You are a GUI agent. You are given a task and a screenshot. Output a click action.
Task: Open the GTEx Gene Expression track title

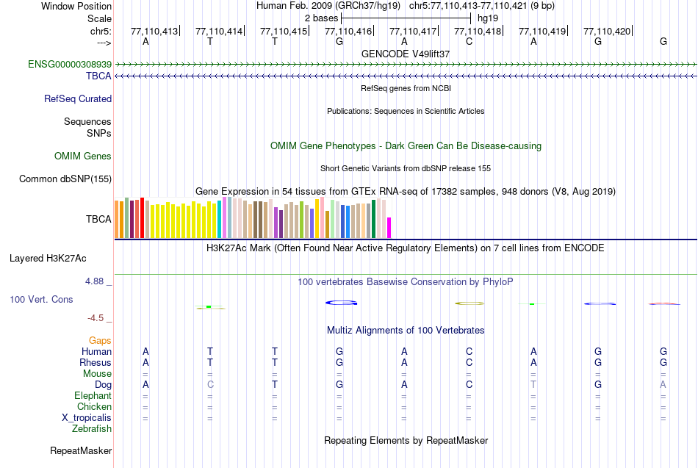(406, 192)
